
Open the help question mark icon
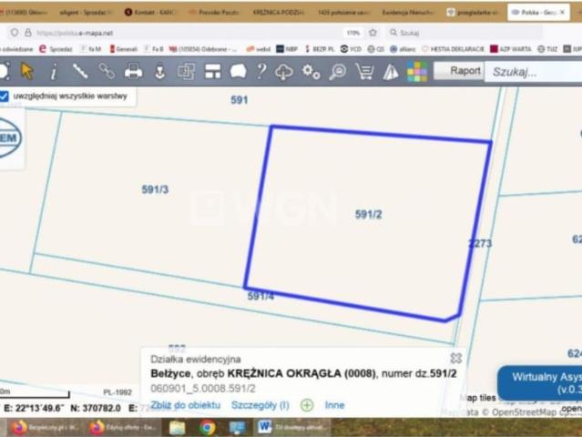[260, 71]
